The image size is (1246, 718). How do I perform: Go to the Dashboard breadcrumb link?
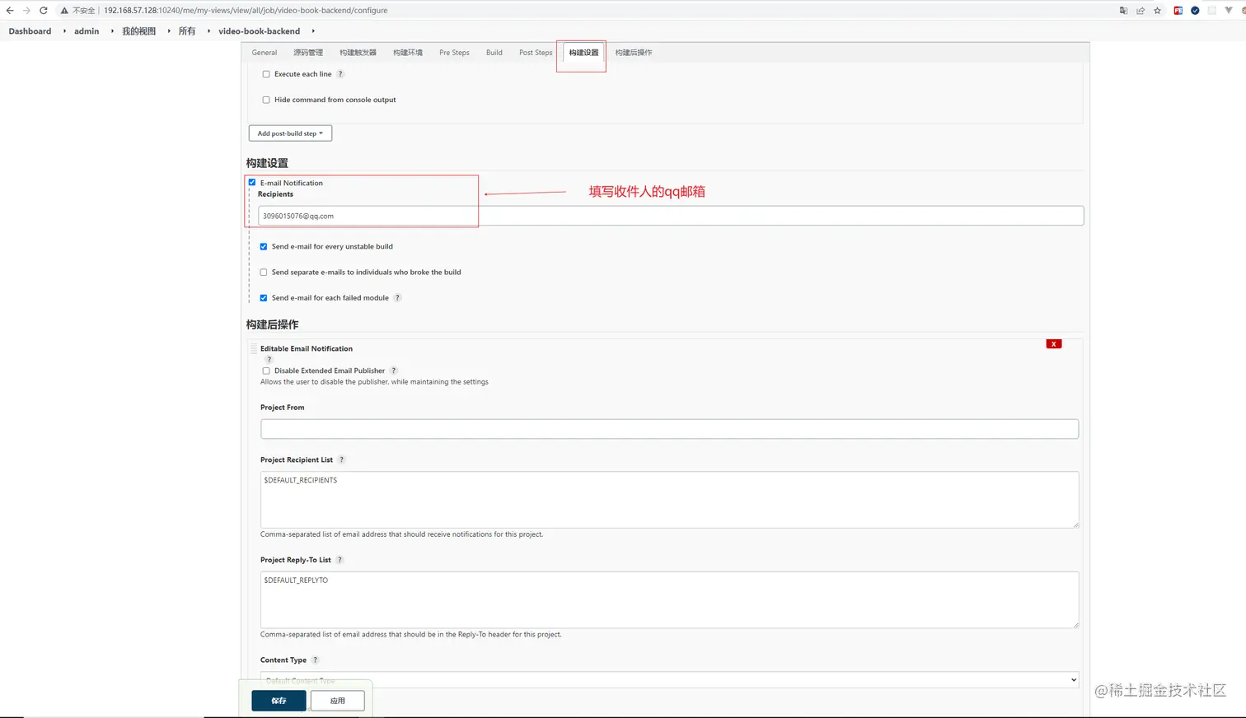point(30,31)
